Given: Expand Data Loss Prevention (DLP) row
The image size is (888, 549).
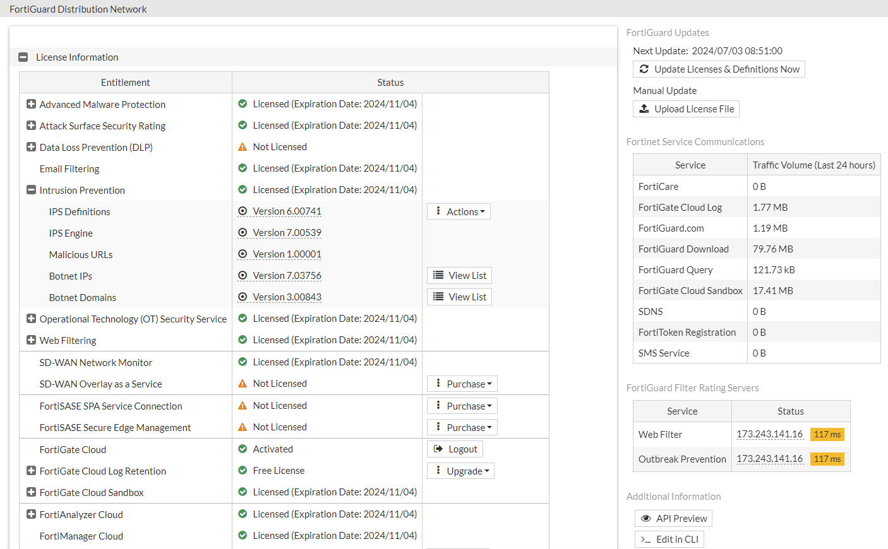Looking at the screenshot, I should [31, 147].
